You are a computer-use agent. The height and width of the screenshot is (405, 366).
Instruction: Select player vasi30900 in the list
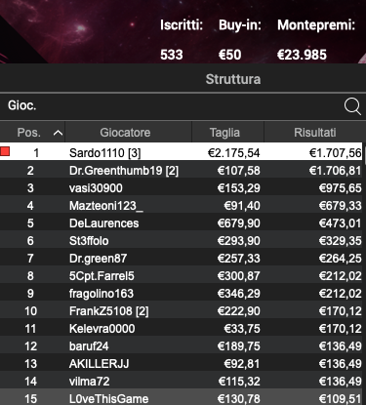pos(181,188)
